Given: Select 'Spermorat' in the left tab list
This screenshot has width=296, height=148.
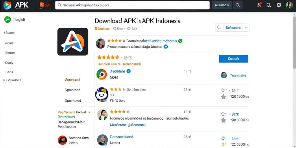Looking at the screenshot, I should coord(73,100).
